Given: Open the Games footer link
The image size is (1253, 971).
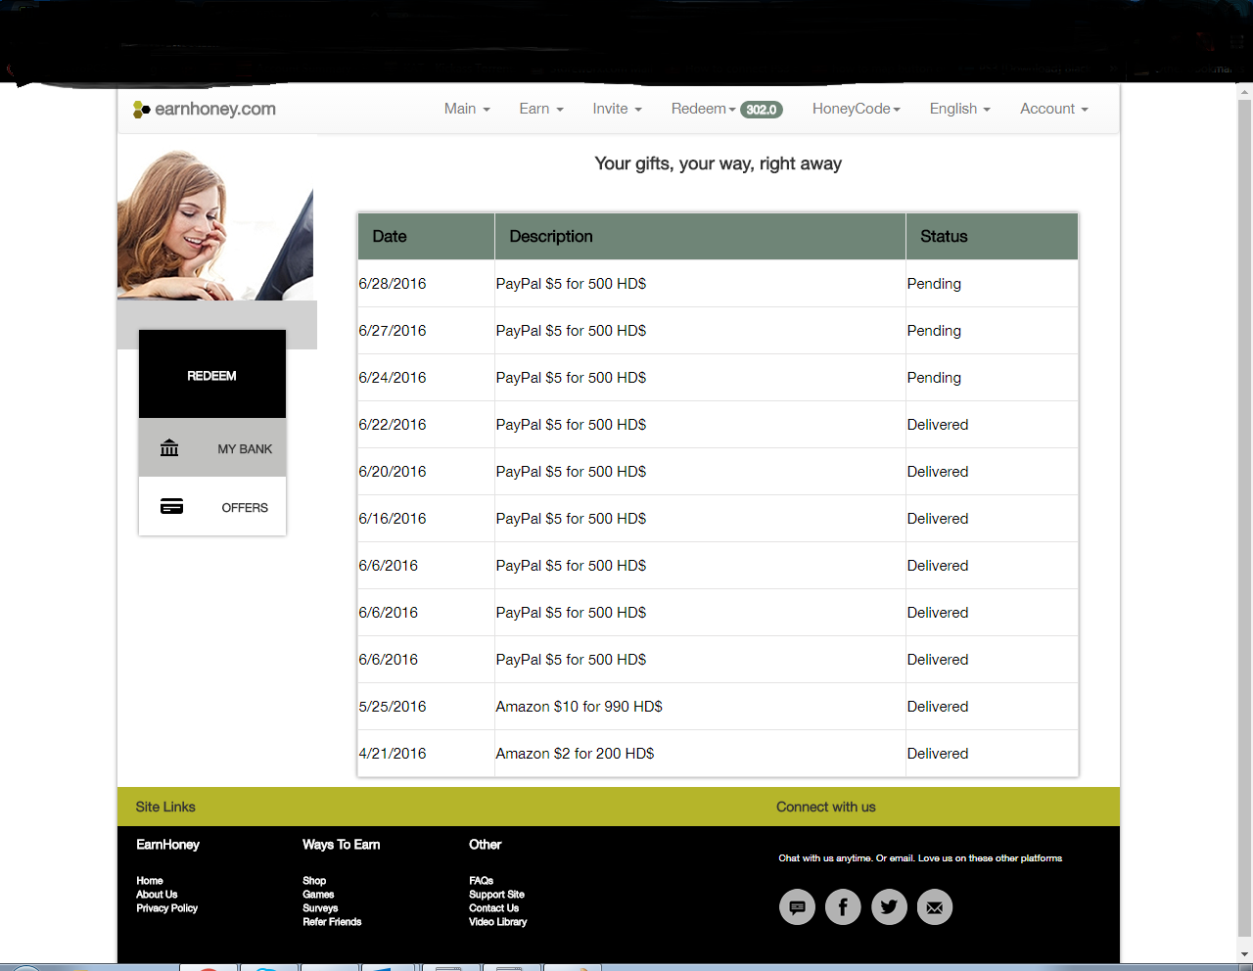Looking at the screenshot, I should [x=318, y=895].
